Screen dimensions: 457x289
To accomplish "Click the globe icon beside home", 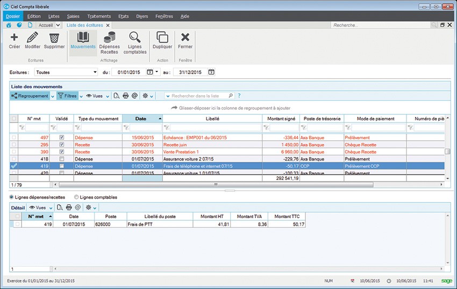I will [x=19, y=25].
